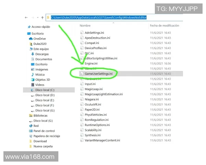The height and width of the screenshot is (165, 206).
Task: Click the forward navigation arrow
Action: point(33,18)
